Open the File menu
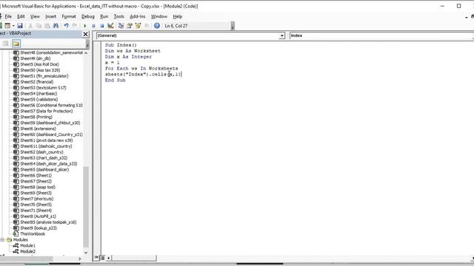Image resolution: width=474 pixels, height=266 pixels. [8, 16]
